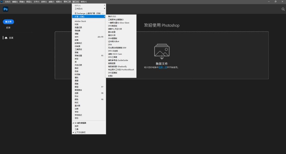Launch the 美妆大师 extension
The height and width of the screenshot is (154, 286).
click(121, 35)
